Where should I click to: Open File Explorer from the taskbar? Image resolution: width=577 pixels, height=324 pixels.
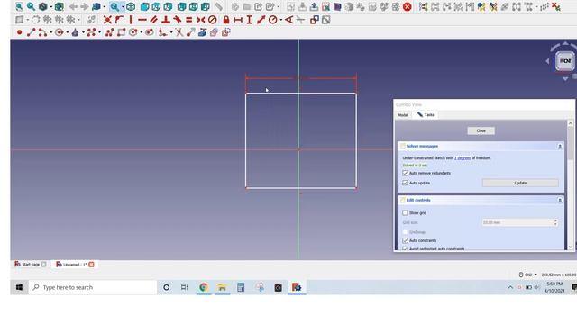tap(222, 287)
